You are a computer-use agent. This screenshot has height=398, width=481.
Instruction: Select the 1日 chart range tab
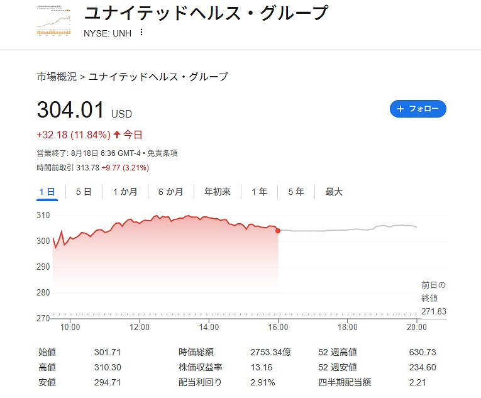[x=47, y=192]
